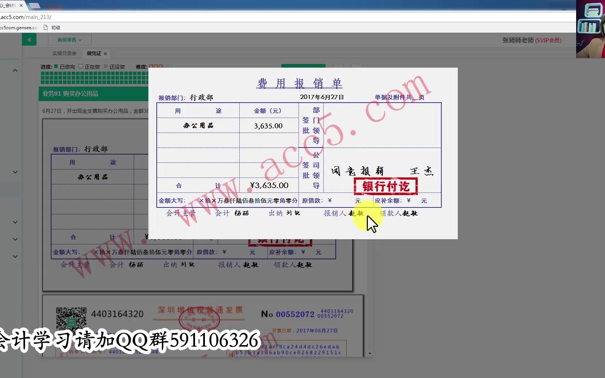Image resolution: width=605 pixels, height=378 pixels.
Task: Close the 做凭证 tab with its ×
Action: tap(105, 54)
